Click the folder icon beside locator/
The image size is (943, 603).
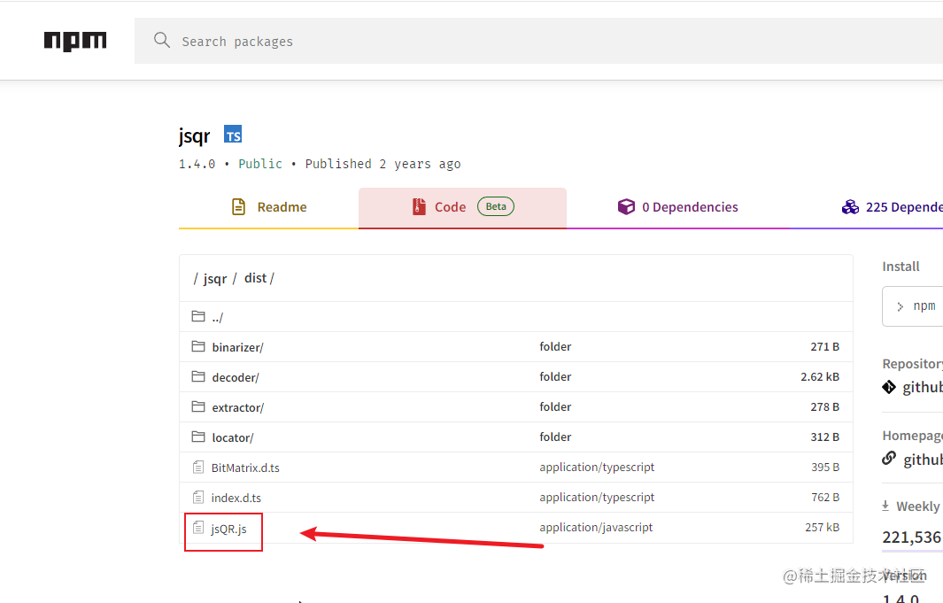(197, 437)
